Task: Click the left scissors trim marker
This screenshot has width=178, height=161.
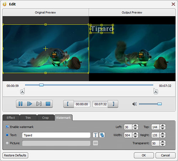Action: point(22,92)
